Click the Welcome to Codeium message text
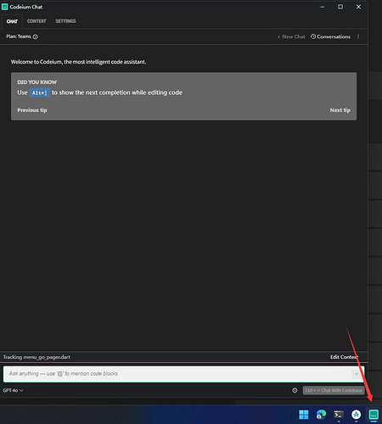The height and width of the screenshot is (424, 382). pos(78,62)
